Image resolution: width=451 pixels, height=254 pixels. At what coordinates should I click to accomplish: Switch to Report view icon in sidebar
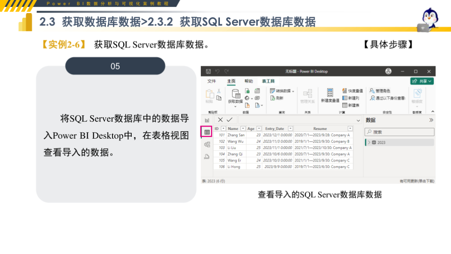(x=207, y=120)
